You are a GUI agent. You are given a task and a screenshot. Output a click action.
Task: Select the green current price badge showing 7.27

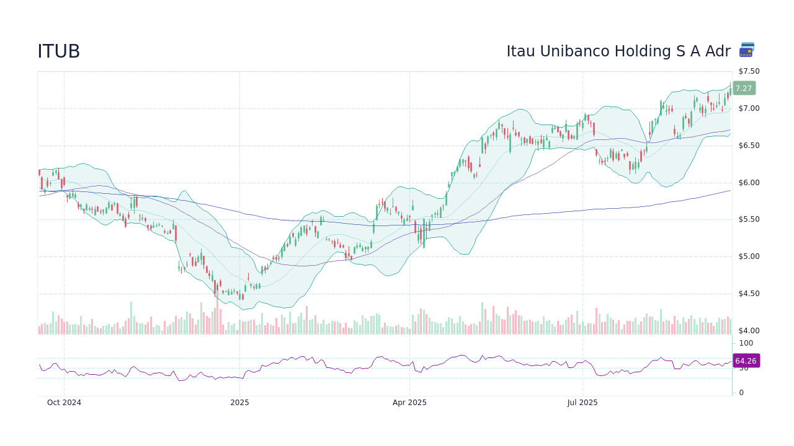click(x=744, y=89)
